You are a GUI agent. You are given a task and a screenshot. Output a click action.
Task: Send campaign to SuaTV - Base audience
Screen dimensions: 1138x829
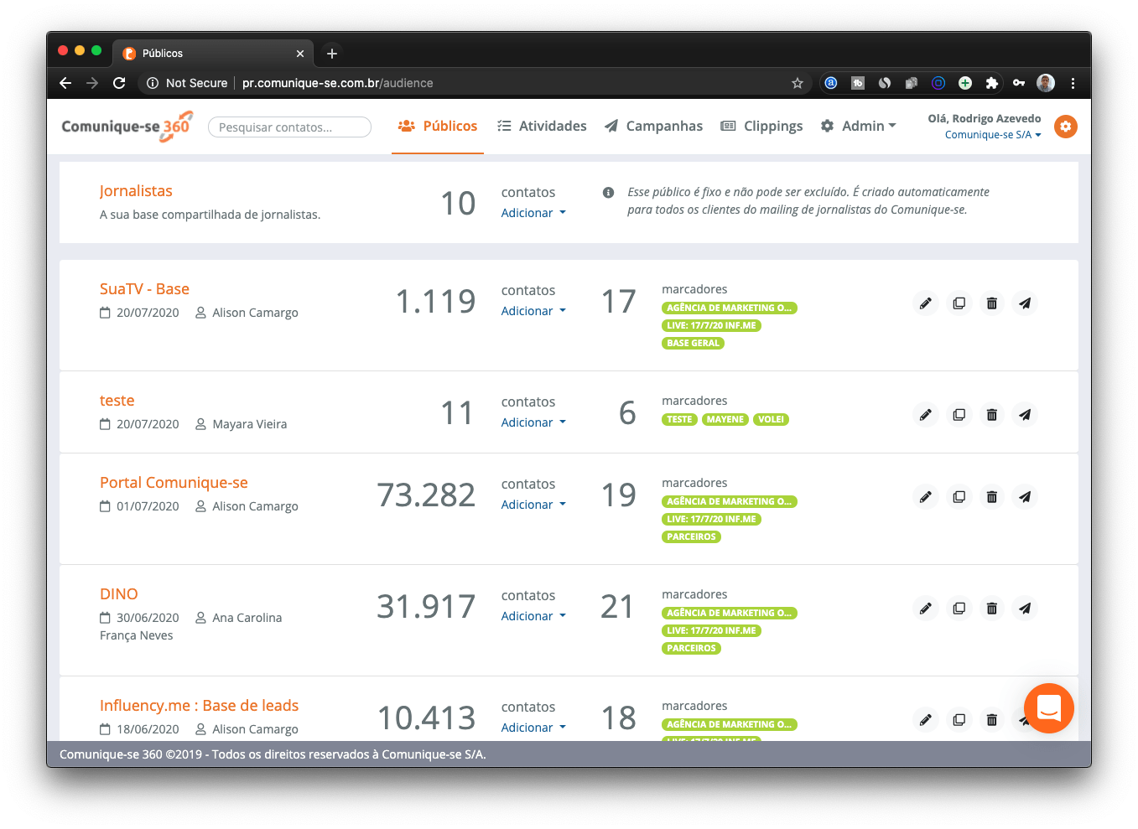click(x=1025, y=303)
